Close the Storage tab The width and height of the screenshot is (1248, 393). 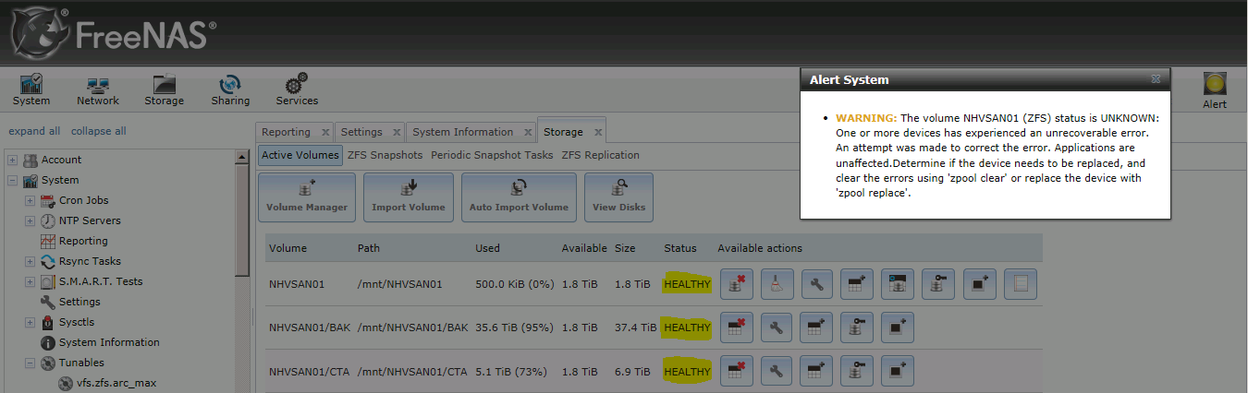597,133
